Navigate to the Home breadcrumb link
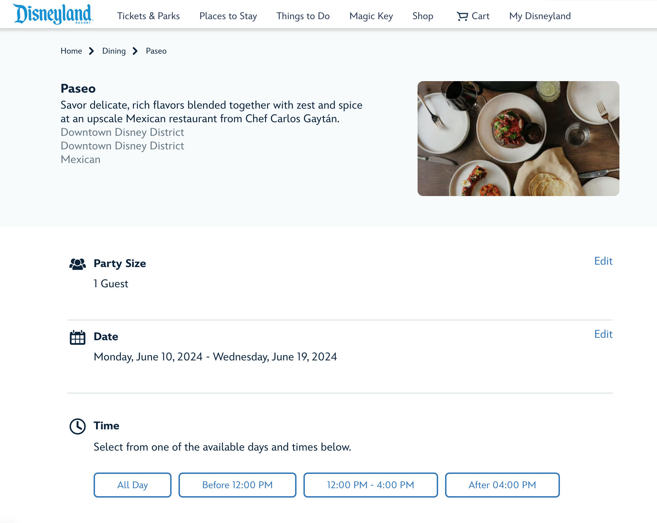 tap(71, 51)
